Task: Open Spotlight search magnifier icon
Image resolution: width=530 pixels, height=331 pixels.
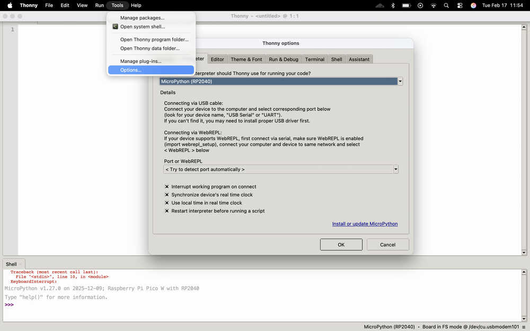Action: point(447,5)
